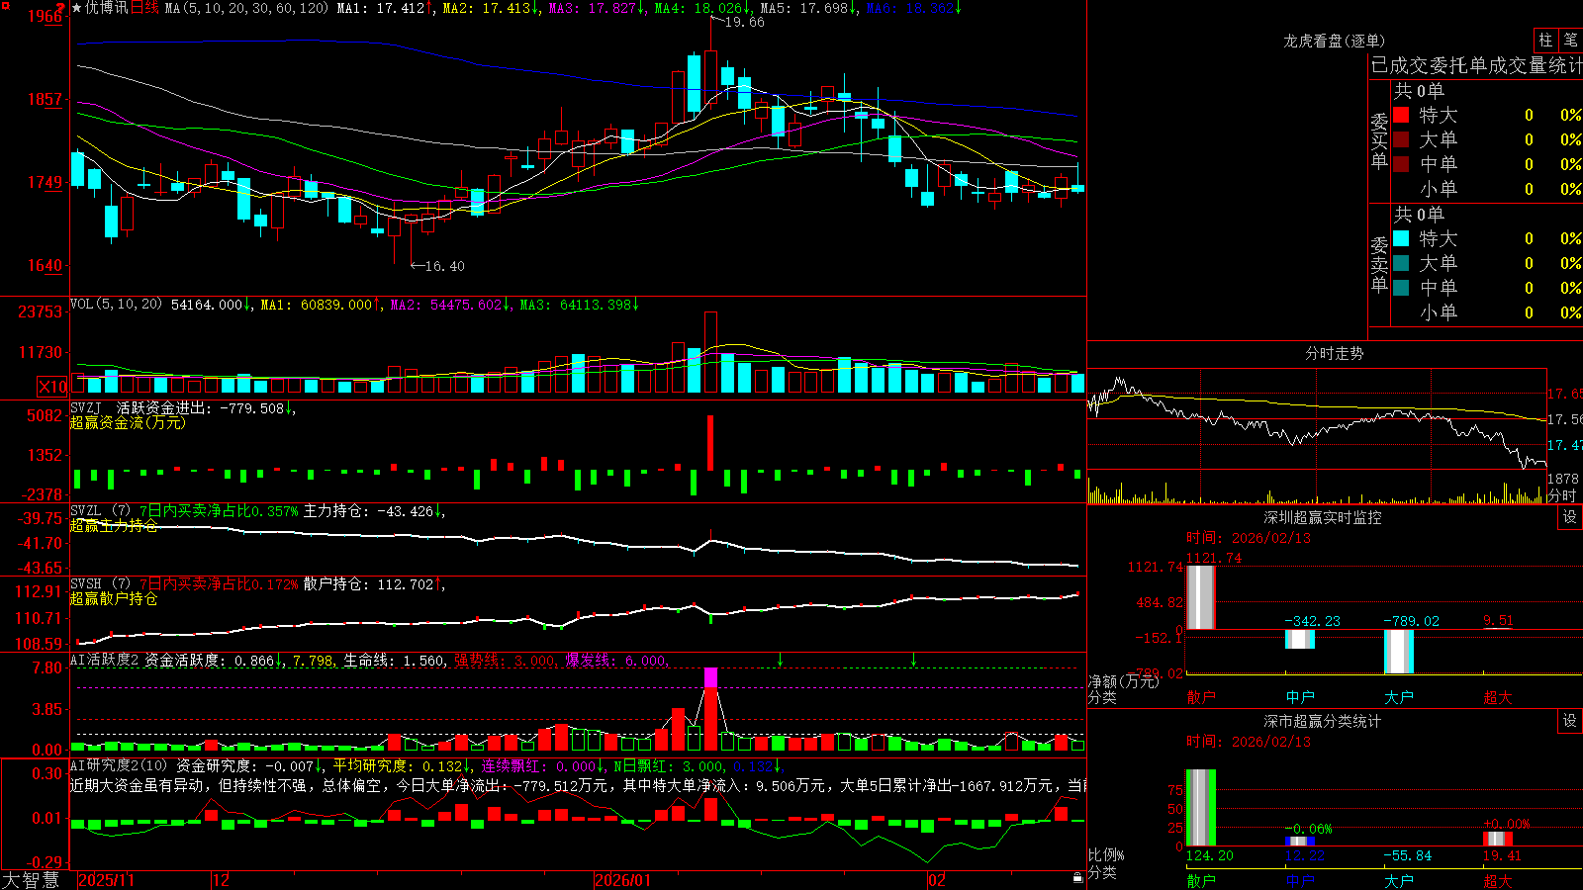Click the 委卖单 section label
This screenshot has height=890, width=1583.
pyautogui.click(x=1379, y=264)
